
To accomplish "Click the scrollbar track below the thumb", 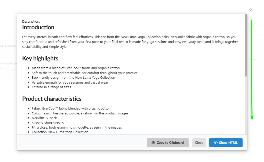I will (246, 106).
